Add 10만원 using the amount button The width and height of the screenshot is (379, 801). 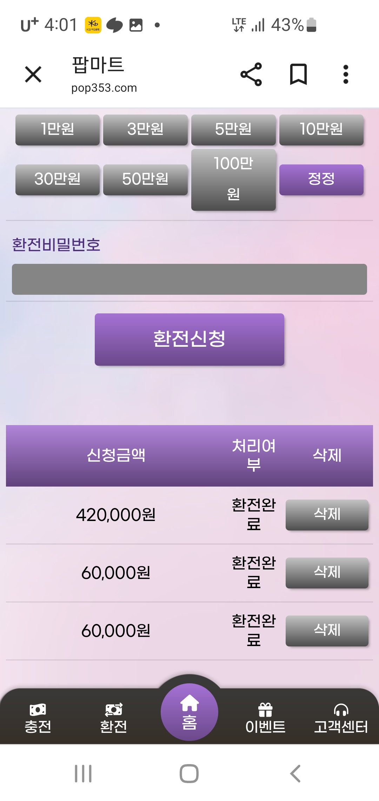click(x=321, y=130)
